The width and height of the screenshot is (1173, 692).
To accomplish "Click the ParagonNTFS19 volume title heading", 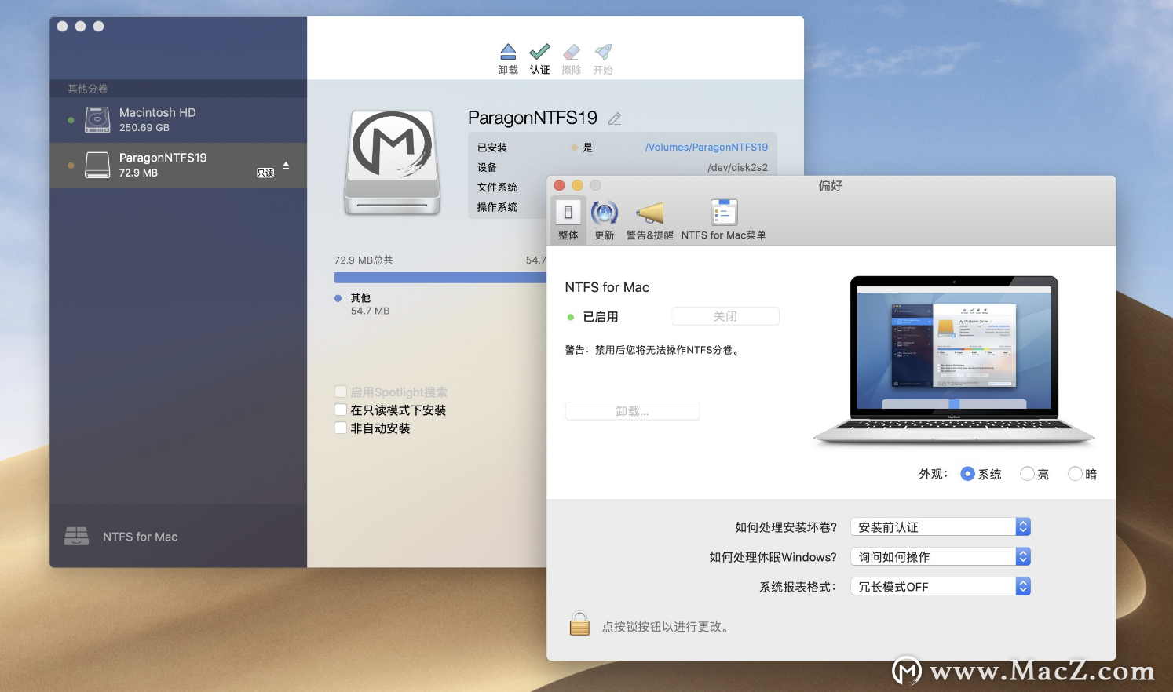I will point(532,118).
